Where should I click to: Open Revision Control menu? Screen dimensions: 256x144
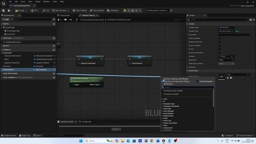pyautogui.click(x=245, y=136)
